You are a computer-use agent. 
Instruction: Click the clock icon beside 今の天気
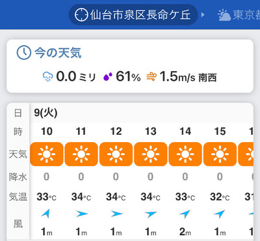point(24,53)
